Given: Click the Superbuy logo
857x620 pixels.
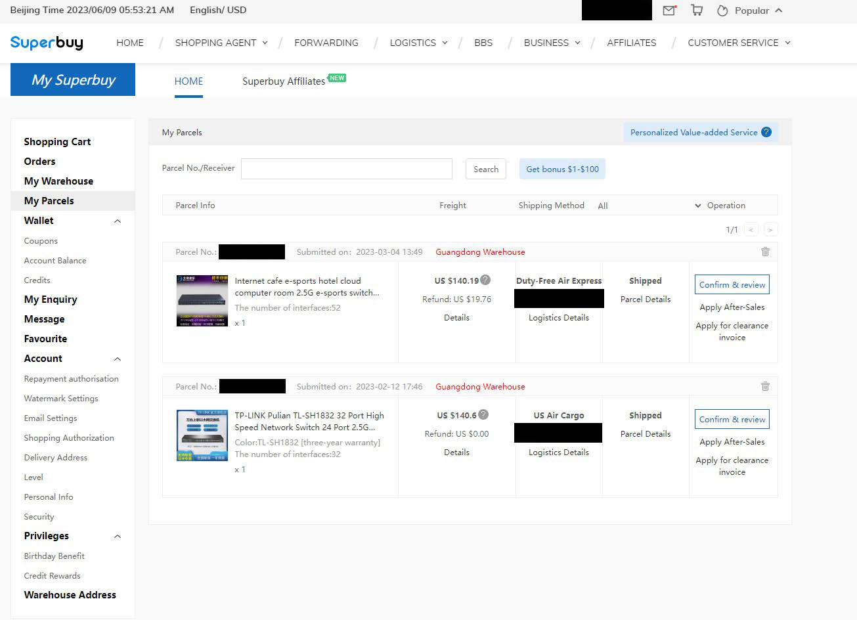Looking at the screenshot, I should (47, 43).
